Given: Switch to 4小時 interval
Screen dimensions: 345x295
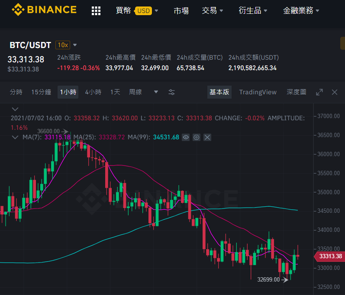Looking at the screenshot, I should tap(94, 92).
